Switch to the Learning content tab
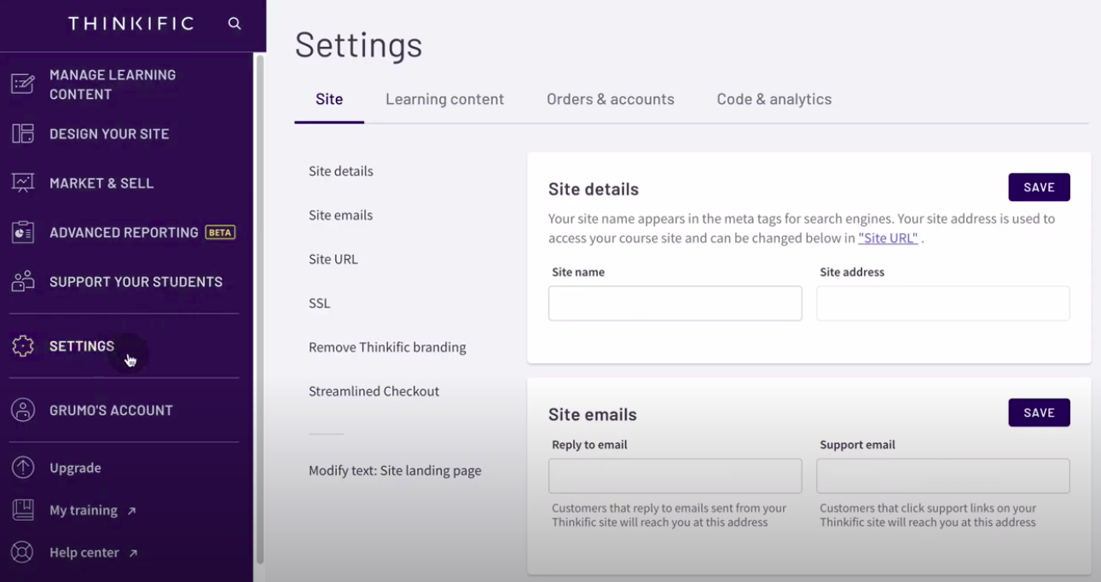Image resolution: width=1101 pixels, height=582 pixels. 444,99
